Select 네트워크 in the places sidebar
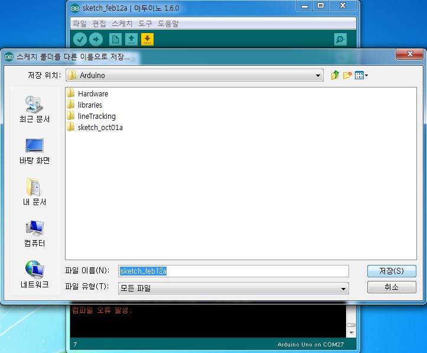The width and height of the screenshot is (427, 353). (x=34, y=274)
